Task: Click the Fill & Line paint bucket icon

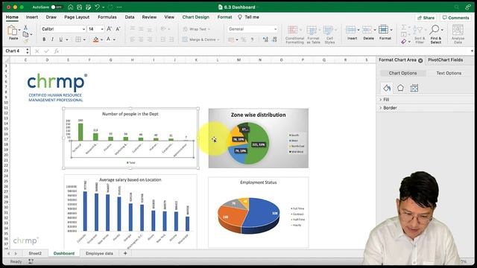Action: pyautogui.click(x=387, y=88)
